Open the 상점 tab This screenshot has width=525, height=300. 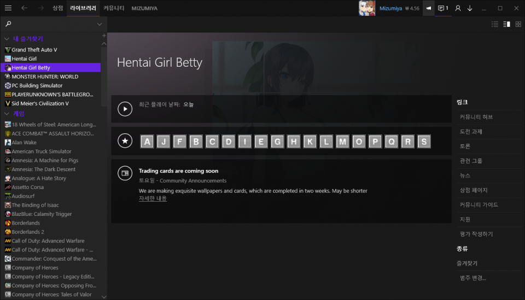coord(57,8)
